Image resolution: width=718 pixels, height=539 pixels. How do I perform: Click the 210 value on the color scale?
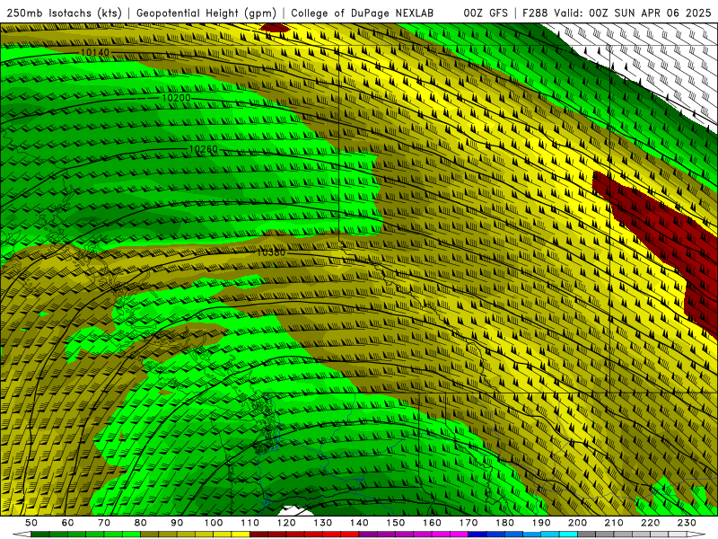tap(614, 523)
